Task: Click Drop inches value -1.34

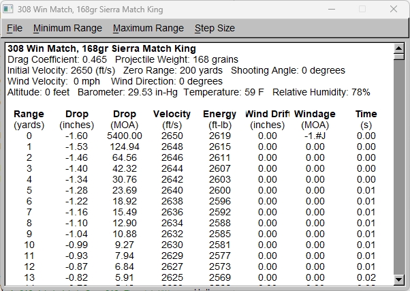Action: [x=76, y=179]
